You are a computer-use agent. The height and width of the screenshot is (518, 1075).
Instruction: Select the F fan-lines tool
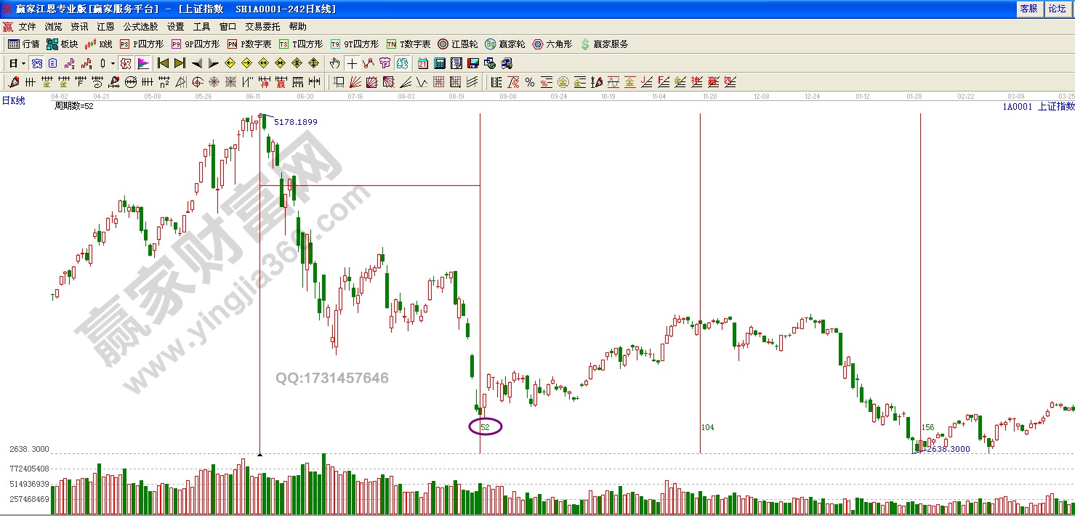pyautogui.click(x=664, y=81)
